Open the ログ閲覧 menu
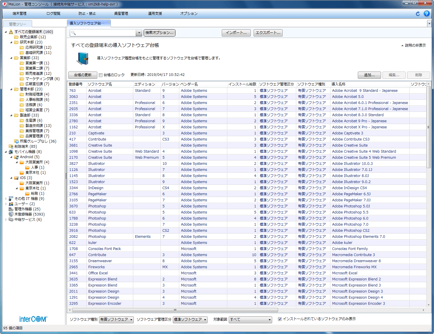The height and width of the screenshot is (334, 434). (53, 14)
